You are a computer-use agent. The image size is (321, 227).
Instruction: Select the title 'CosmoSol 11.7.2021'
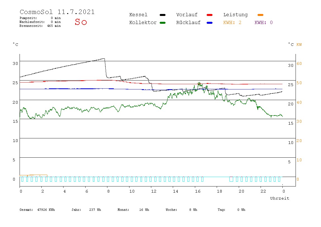(x=57, y=12)
